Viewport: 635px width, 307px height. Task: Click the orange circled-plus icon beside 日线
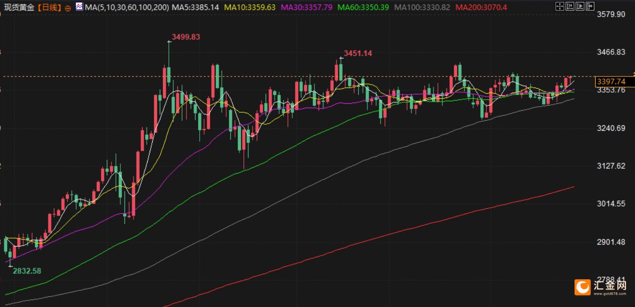68,9
